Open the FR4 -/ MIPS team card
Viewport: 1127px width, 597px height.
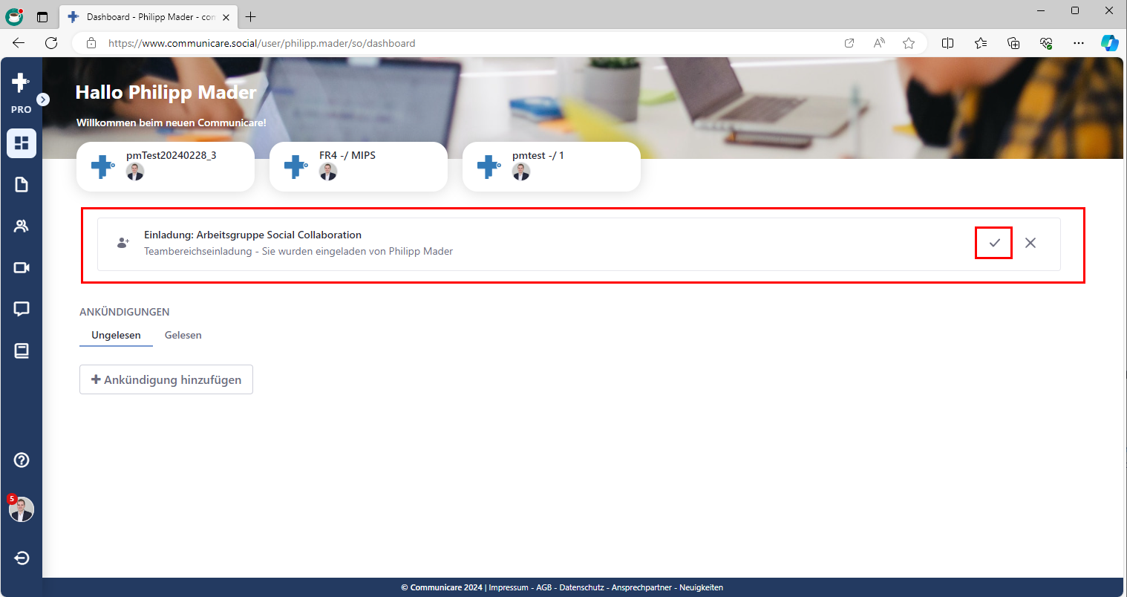359,166
